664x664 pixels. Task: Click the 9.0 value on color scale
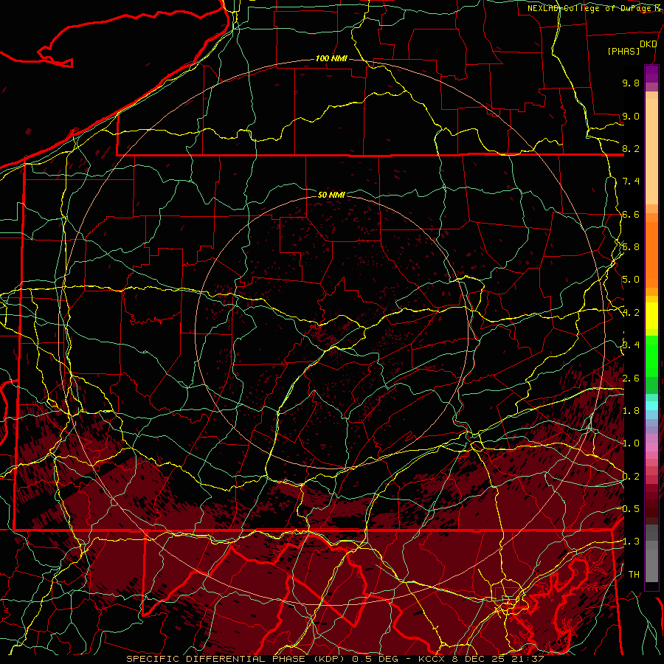[x=631, y=116]
